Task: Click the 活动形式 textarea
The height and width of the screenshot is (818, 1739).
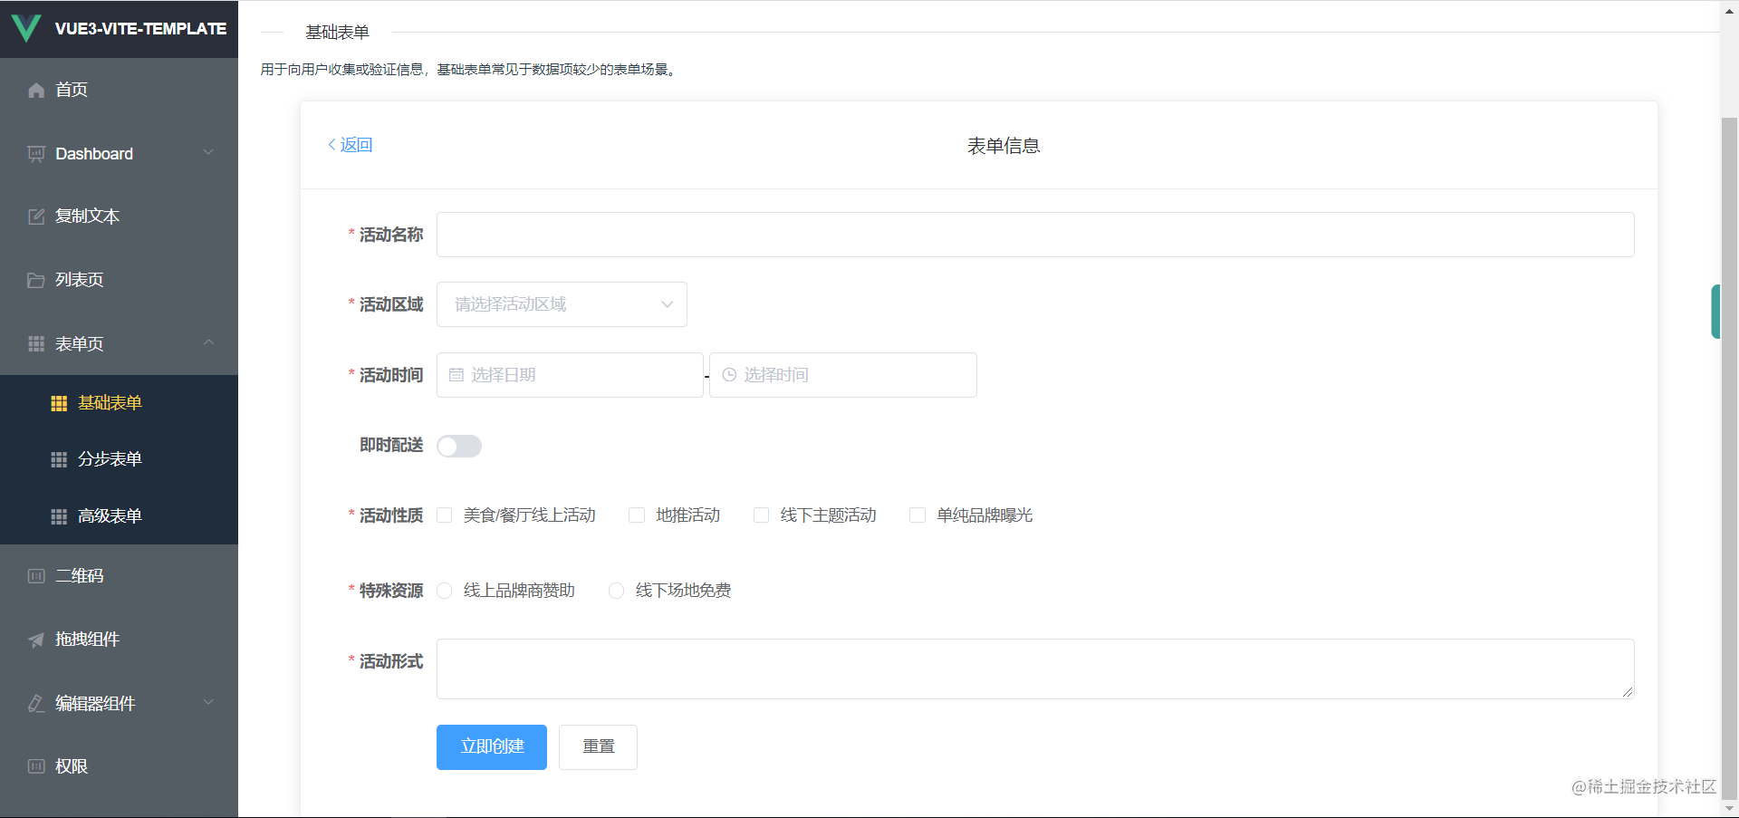Action: pos(1035,669)
